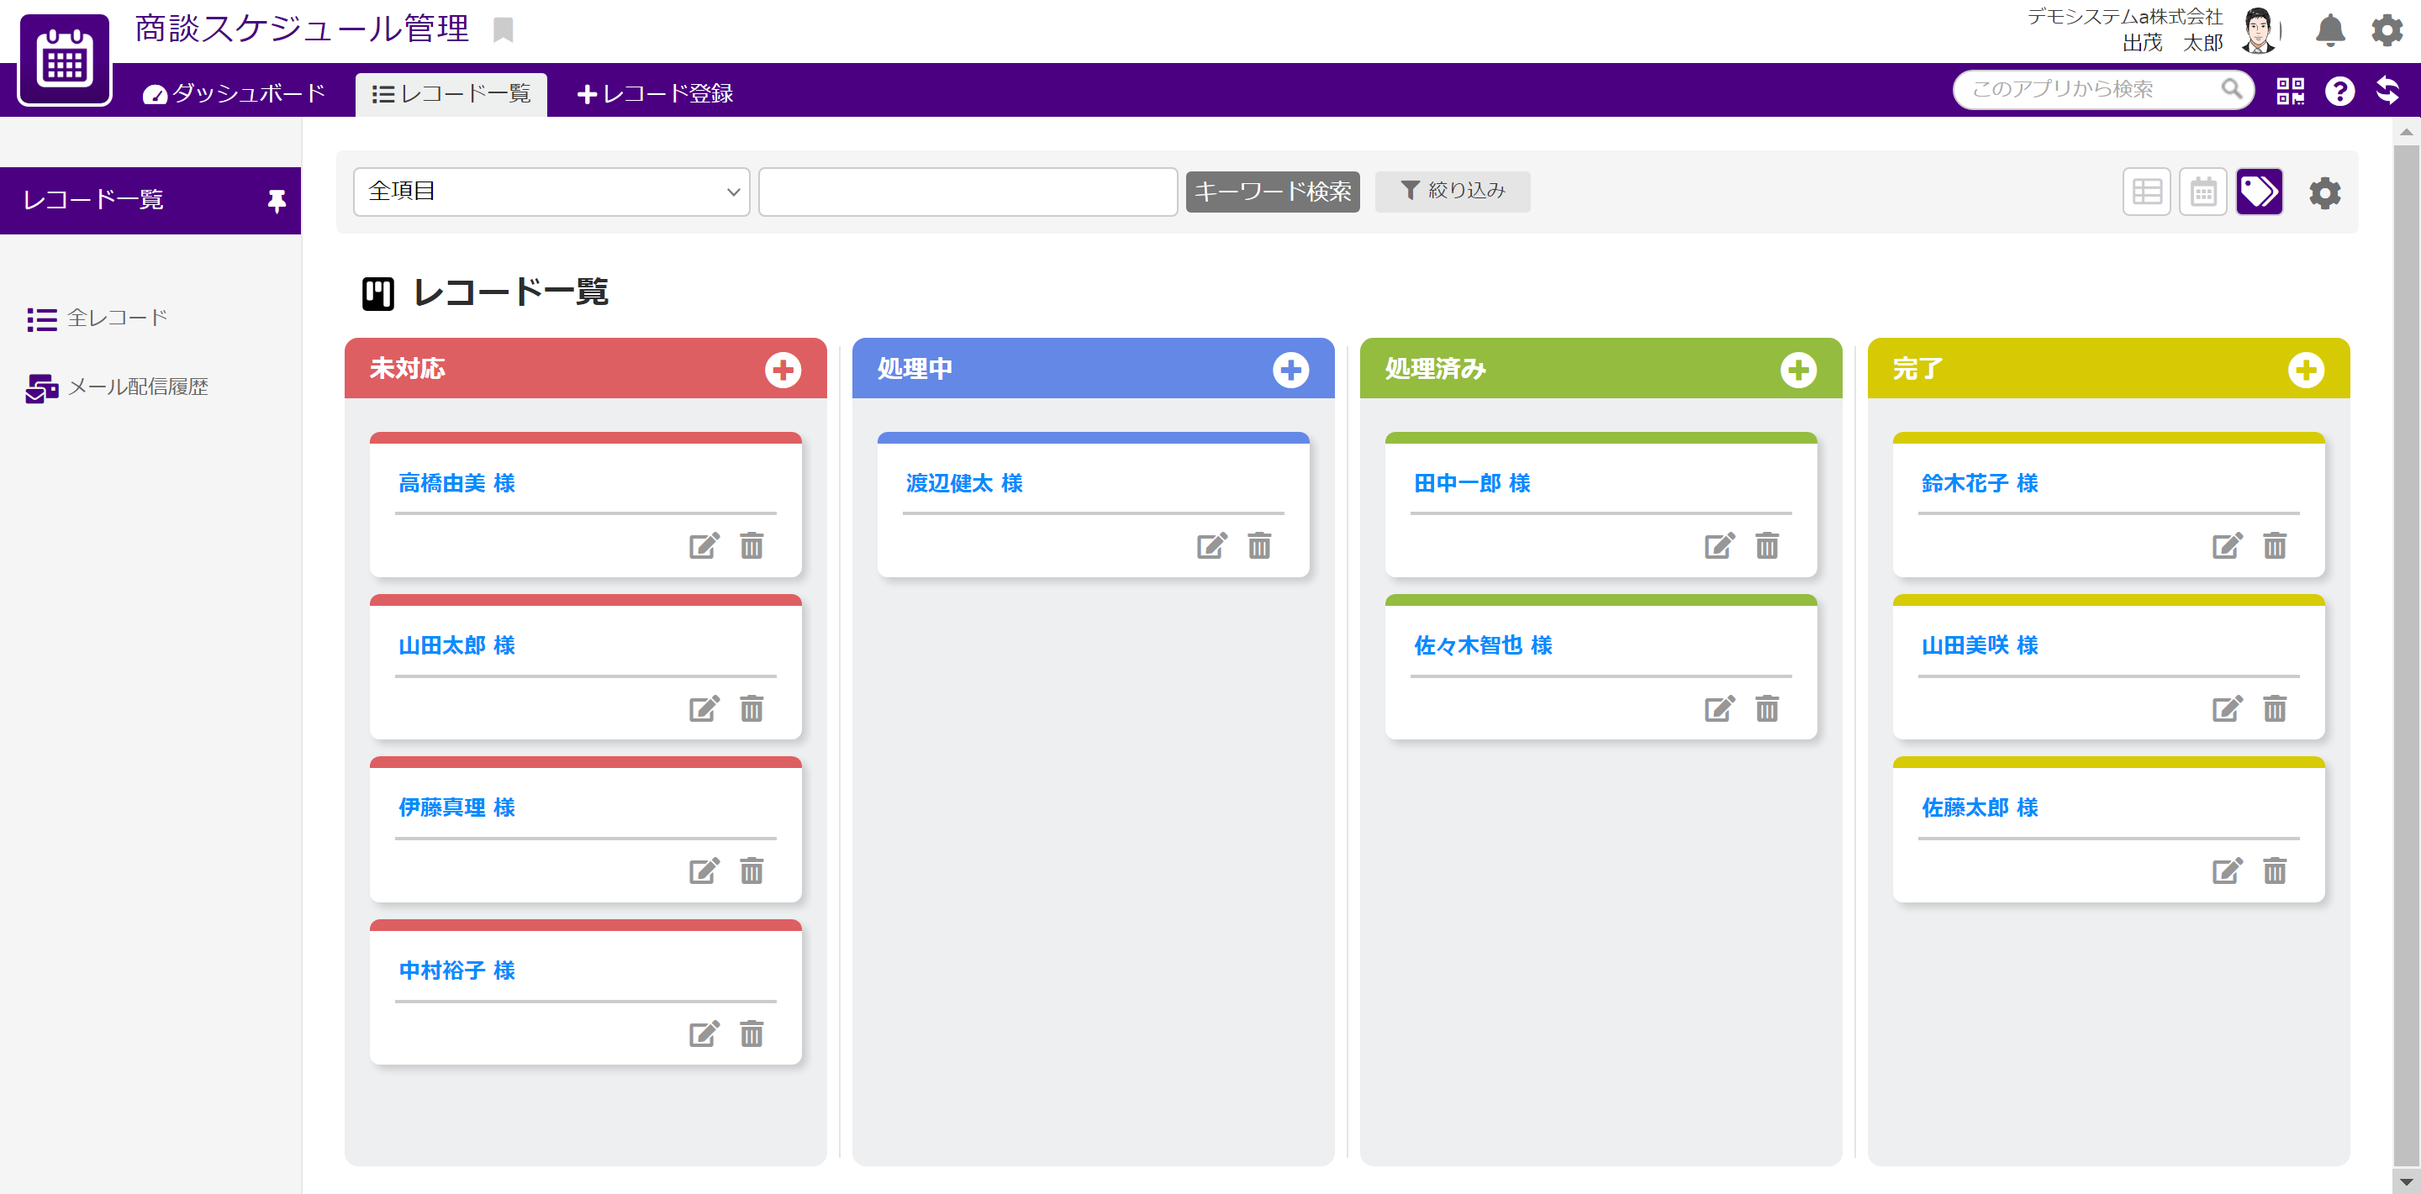Edit the 渡辺健太 様 card
This screenshot has height=1194, width=2421.
click(x=1211, y=544)
